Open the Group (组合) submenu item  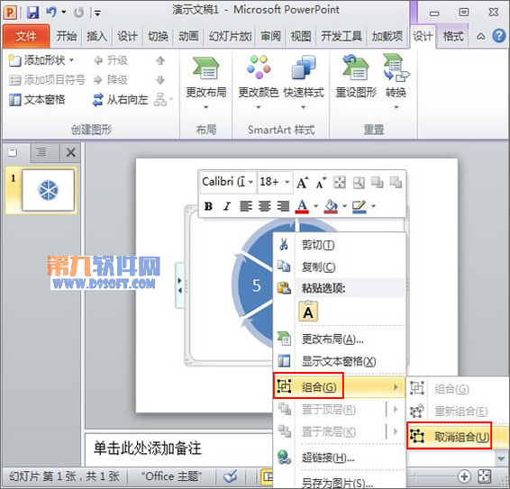coord(340,386)
